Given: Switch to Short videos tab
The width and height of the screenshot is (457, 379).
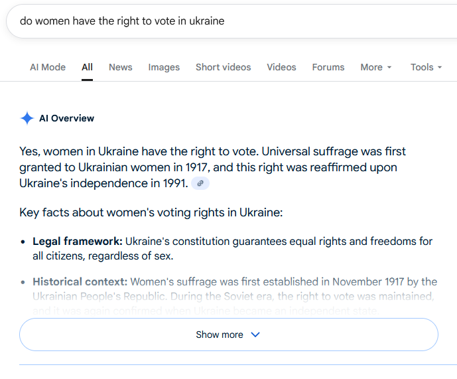Looking at the screenshot, I should click(x=223, y=67).
